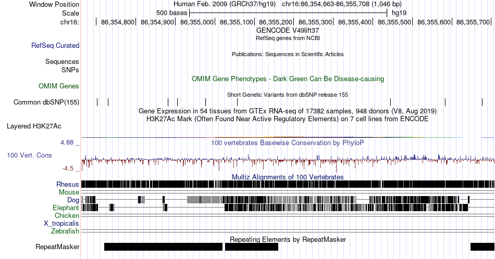Click 'Repeating Elements by RepeatMasker' title
The width and height of the screenshot is (495, 259).
tap(288, 239)
